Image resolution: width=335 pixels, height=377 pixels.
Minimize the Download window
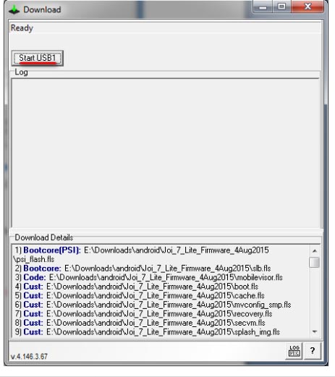[x=263, y=7]
